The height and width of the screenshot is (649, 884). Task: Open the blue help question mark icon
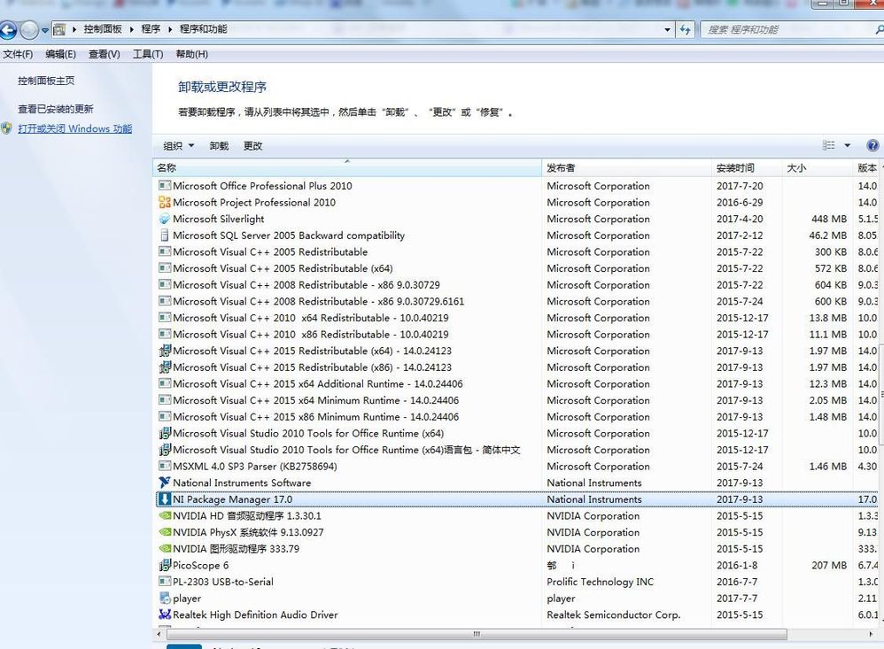coord(872,145)
